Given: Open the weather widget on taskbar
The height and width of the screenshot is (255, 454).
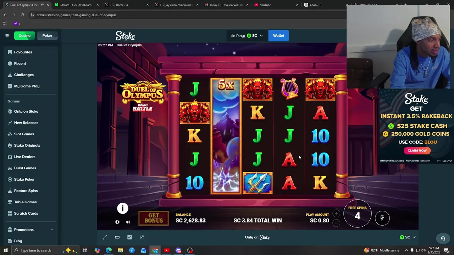Looking at the screenshot, I should point(381,250).
